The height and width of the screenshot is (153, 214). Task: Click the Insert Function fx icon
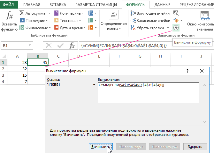10,15
